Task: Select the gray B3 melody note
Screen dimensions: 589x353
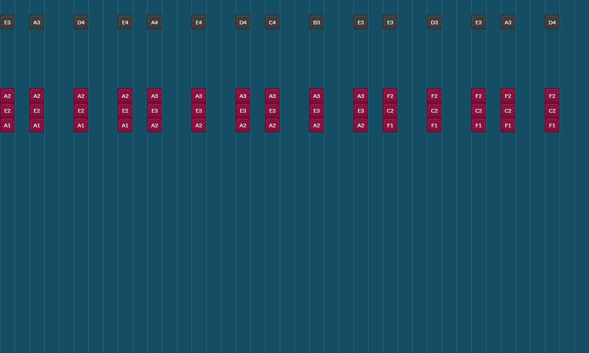Action: [317, 22]
